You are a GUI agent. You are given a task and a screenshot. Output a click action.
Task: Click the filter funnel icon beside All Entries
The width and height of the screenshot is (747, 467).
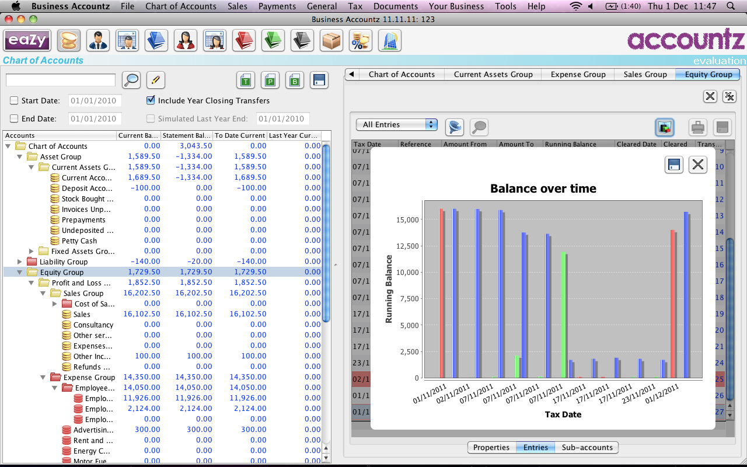click(x=455, y=127)
